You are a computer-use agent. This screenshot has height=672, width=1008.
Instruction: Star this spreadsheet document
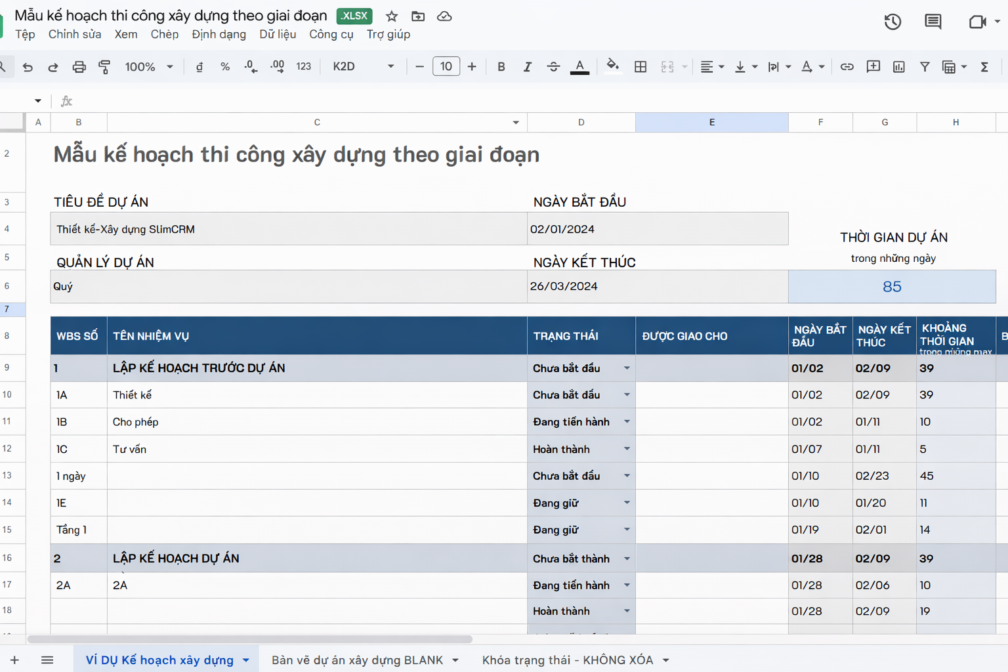pyautogui.click(x=392, y=16)
